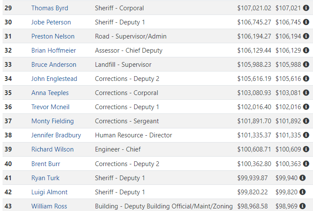The image size is (313, 211).
Task: Click info icon next to $106,745
Action: (306, 22)
